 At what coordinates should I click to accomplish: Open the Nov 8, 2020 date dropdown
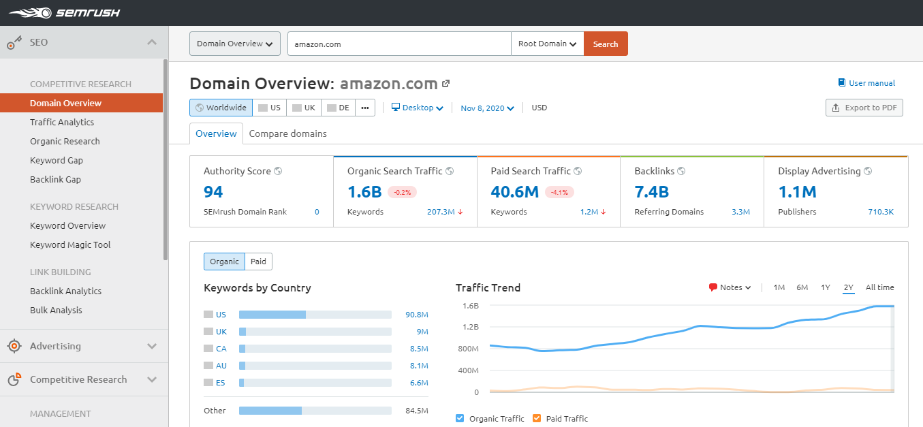(487, 108)
